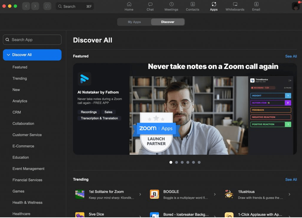Click the 1st Solitaire for Zoom app icon

point(80,194)
